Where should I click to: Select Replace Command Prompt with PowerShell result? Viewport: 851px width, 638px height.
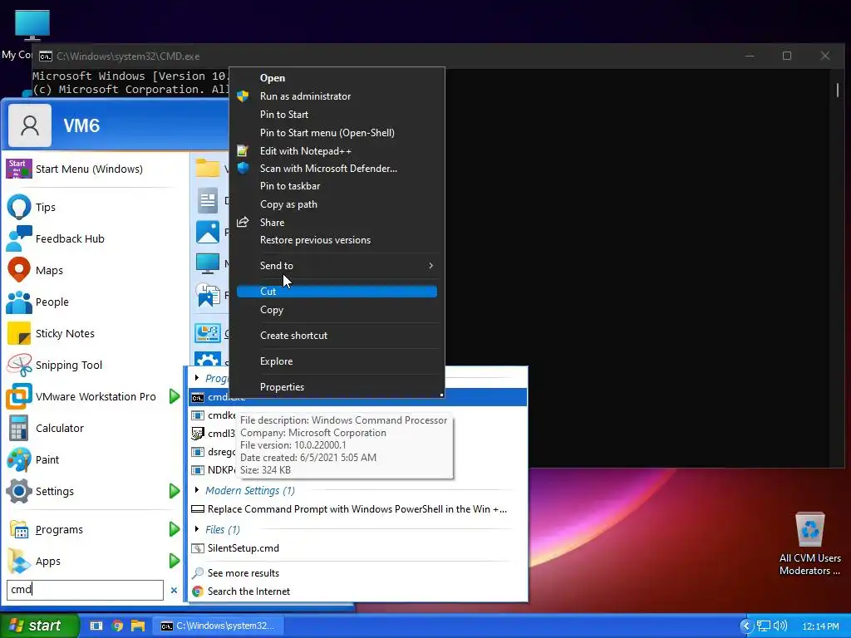pyautogui.click(x=357, y=509)
